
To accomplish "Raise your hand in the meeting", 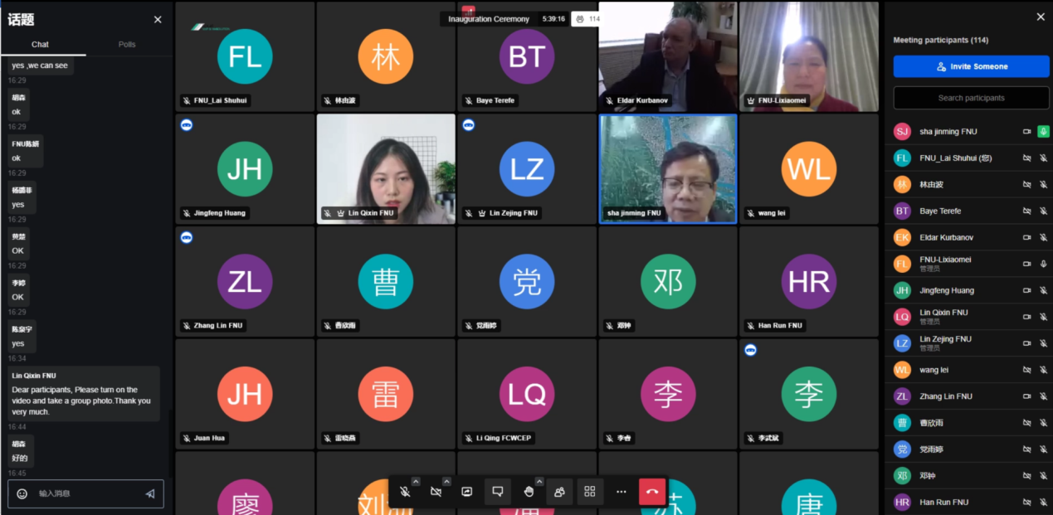I will (529, 492).
